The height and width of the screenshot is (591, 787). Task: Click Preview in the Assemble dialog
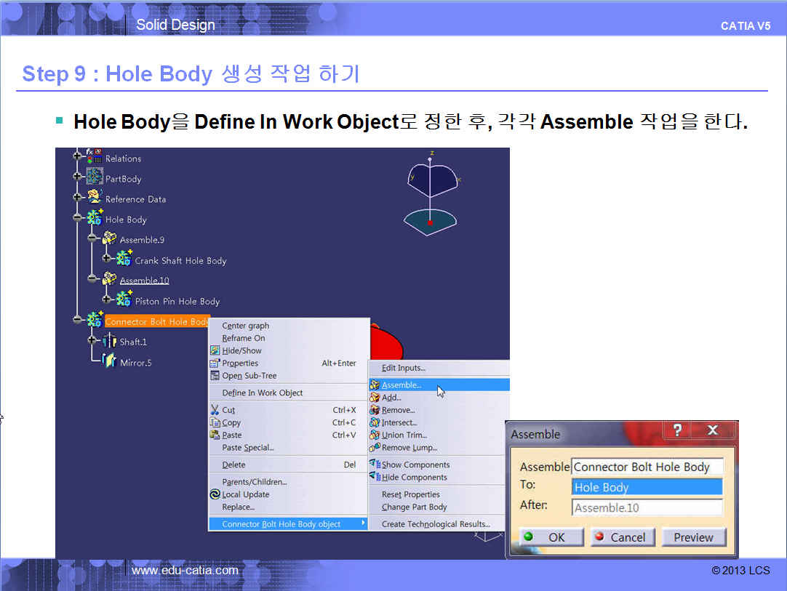[x=693, y=537]
